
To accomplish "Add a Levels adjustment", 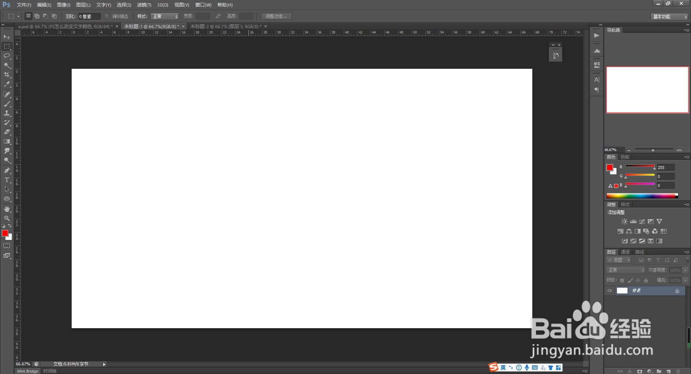I will pyautogui.click(x=633, y=221).
